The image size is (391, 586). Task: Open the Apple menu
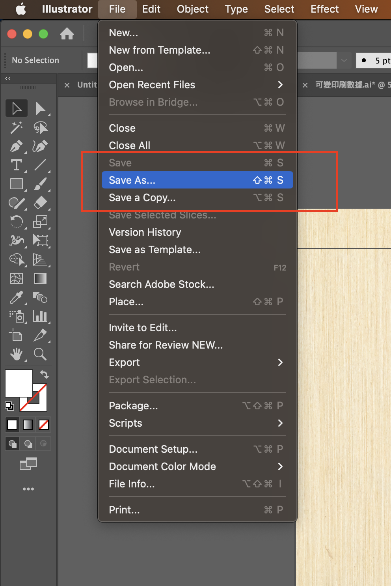pyautogui.click(x=20, y=9)
